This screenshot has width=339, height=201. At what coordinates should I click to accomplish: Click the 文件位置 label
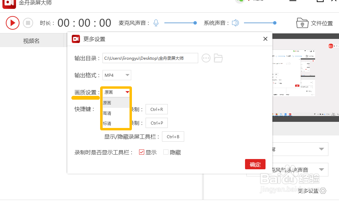pyautogui.click(x=322, y=23)
